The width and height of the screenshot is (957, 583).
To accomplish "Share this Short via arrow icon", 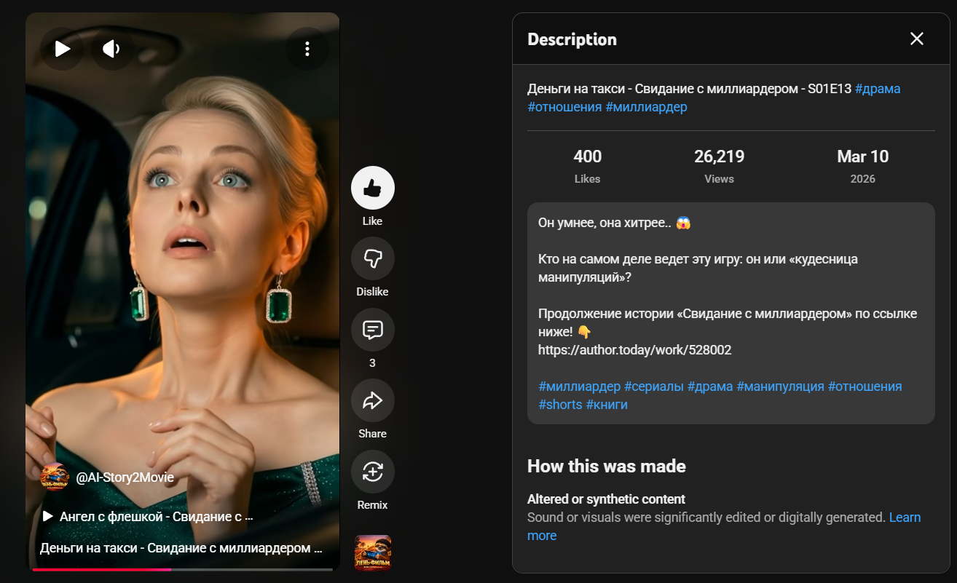I will click(x=373, y=400).
